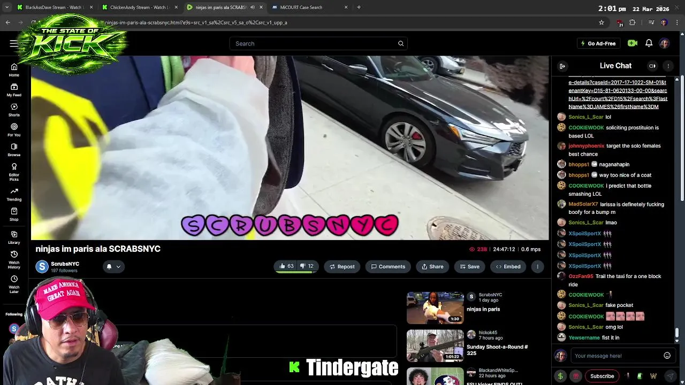Open Watch History
Viewport: 685px width, 385px height.
tap(14, 259)
